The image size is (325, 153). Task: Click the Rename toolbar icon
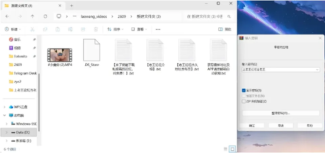(70, 29)
